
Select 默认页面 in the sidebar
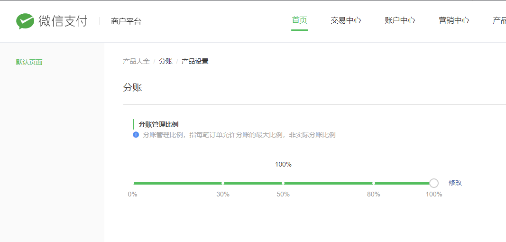pos(29,62)
